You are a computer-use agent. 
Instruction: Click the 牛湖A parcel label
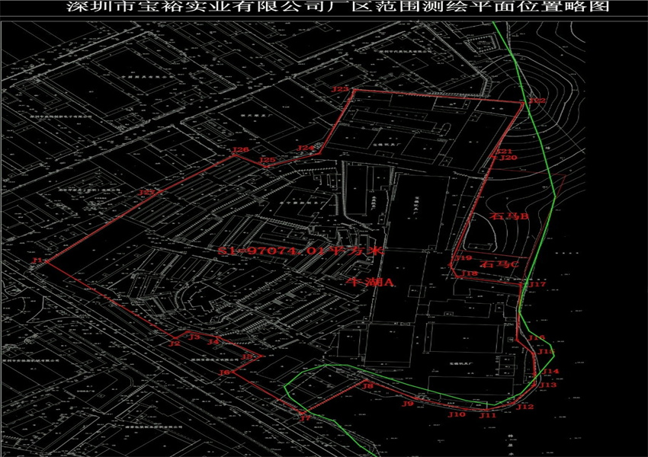(x=371, y=282)
